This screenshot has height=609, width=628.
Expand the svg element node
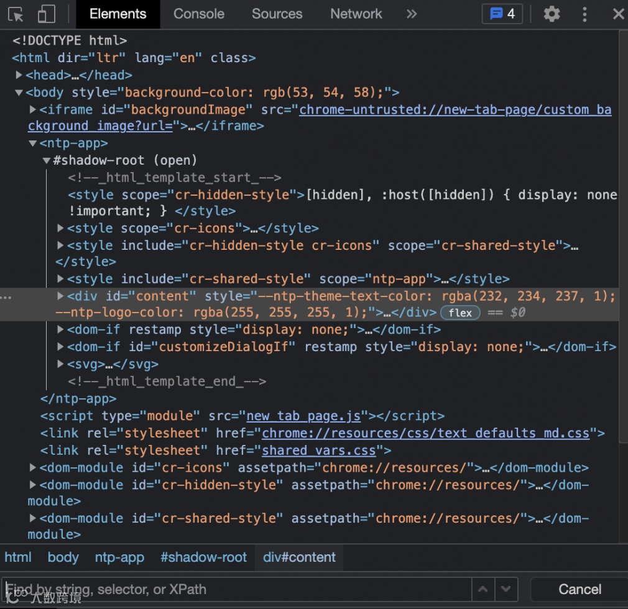(x=60, y=364)
